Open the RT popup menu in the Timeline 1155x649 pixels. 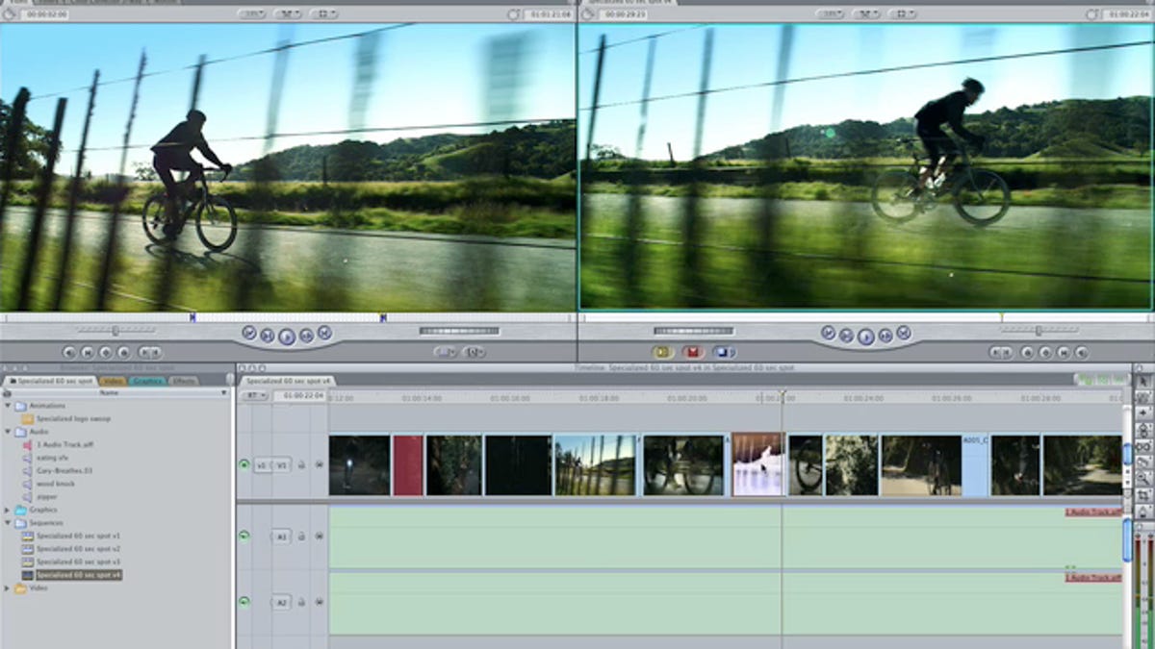pyautogui.click(x=253, y=397)
